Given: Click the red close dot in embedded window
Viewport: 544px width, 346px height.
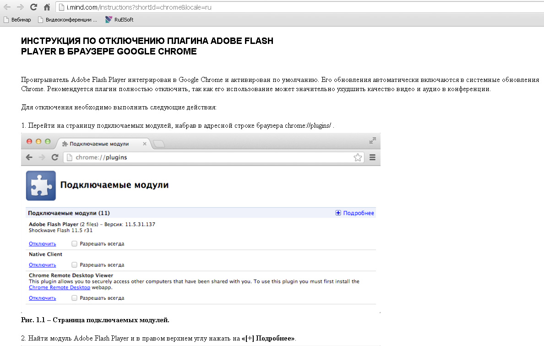Looking at the screenshot, I should (x=29, y=141).
